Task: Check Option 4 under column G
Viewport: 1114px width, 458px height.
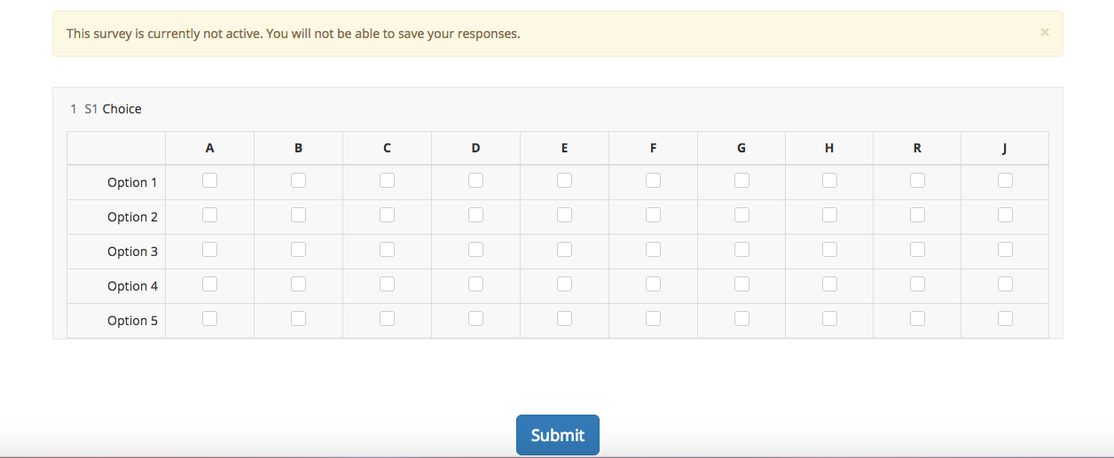Action: click(x=741, y=283)
